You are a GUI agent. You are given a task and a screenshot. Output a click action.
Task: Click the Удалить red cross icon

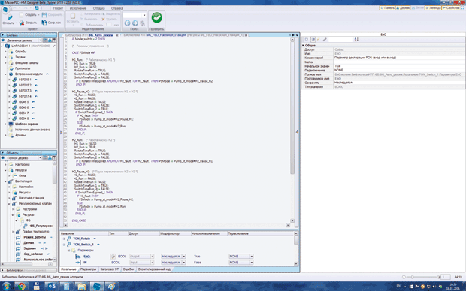coord(104,19)
